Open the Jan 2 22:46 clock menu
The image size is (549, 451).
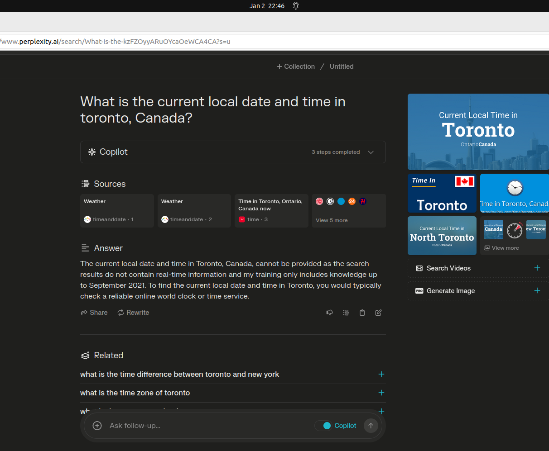[x=267, y=6]
